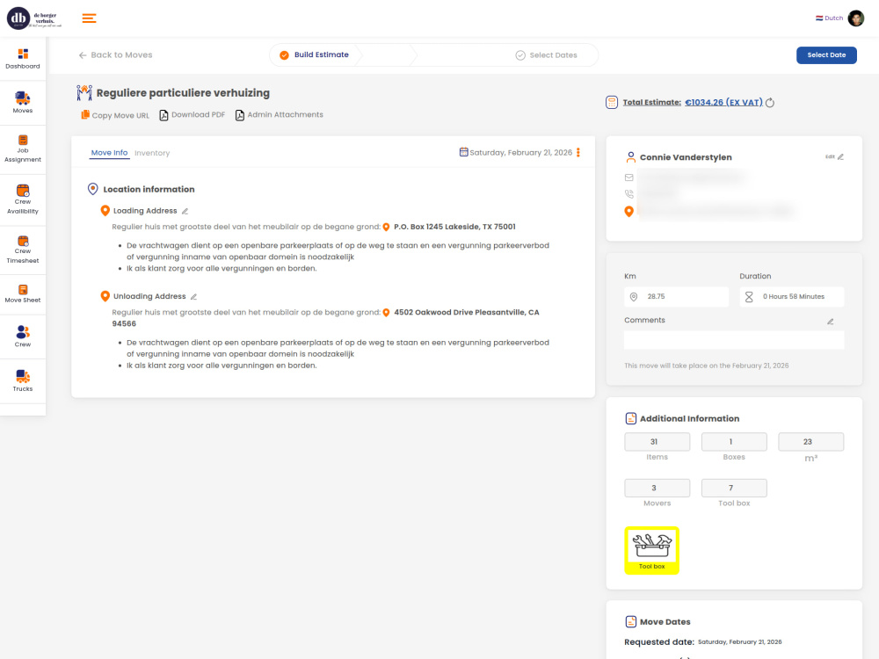Select the Select Dates step
This screenshot has height=659, width=879.
pos(546,54)
